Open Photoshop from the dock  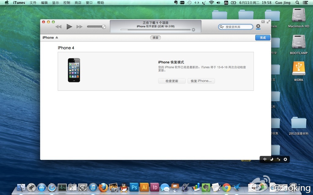click(134, 187)
